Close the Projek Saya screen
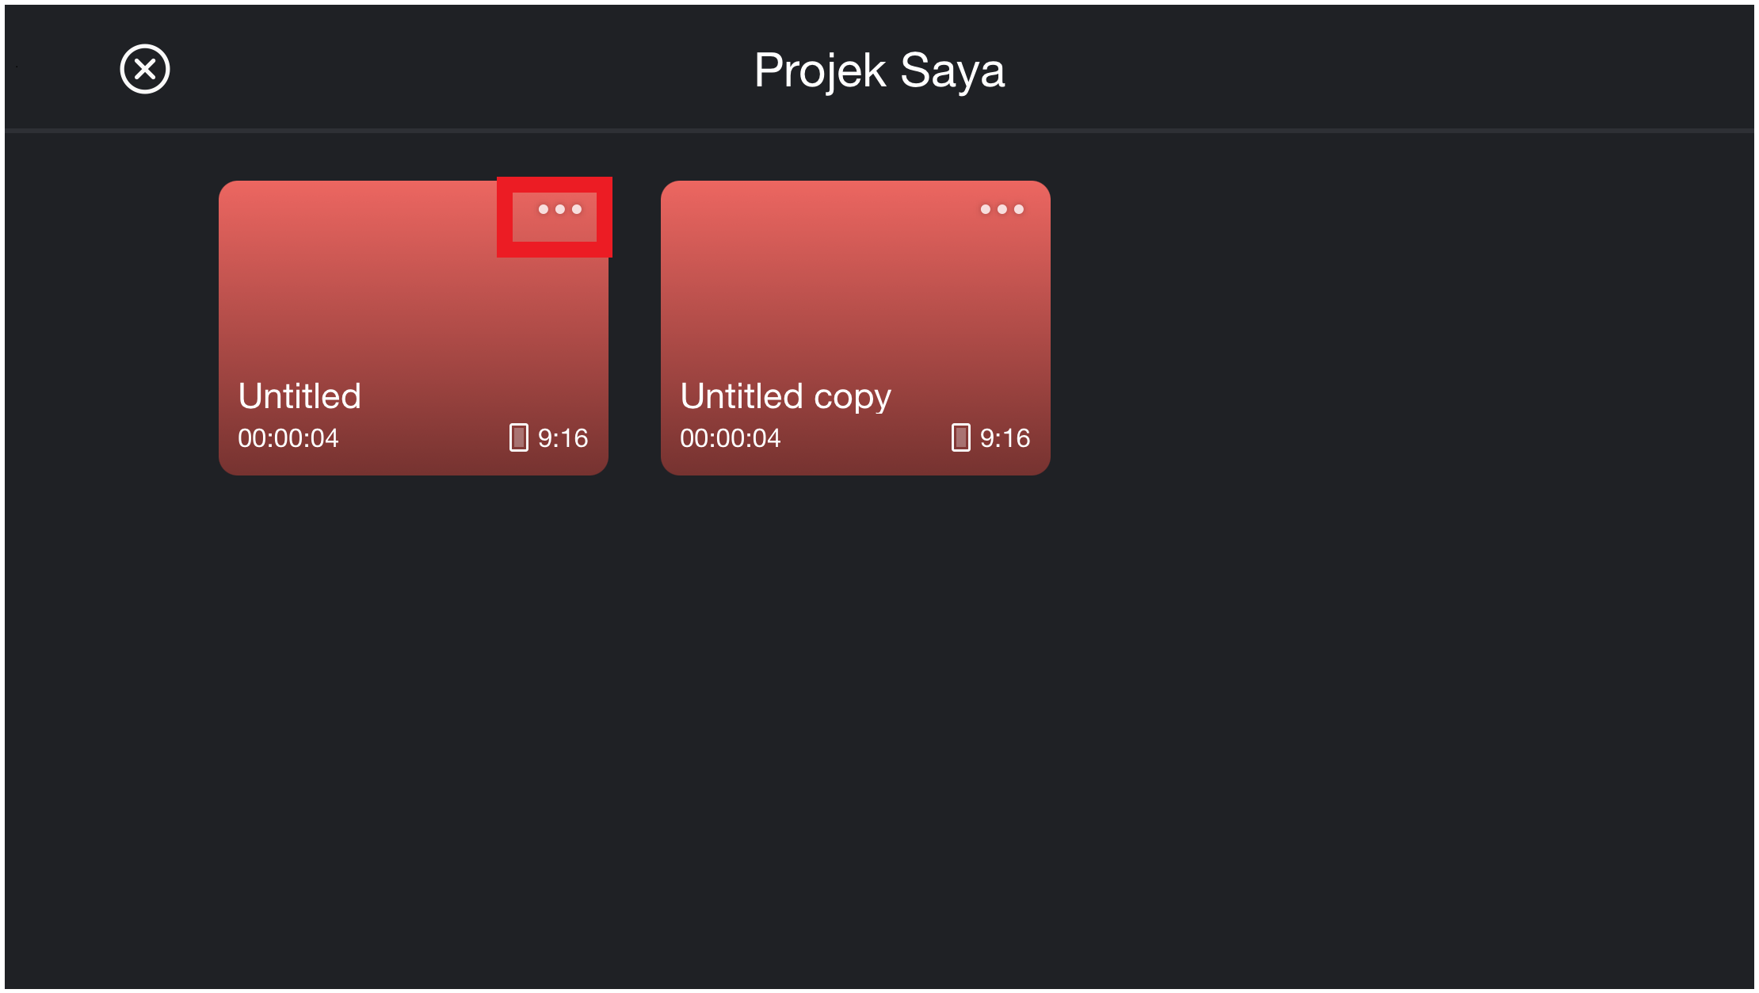 pos(145,69)
